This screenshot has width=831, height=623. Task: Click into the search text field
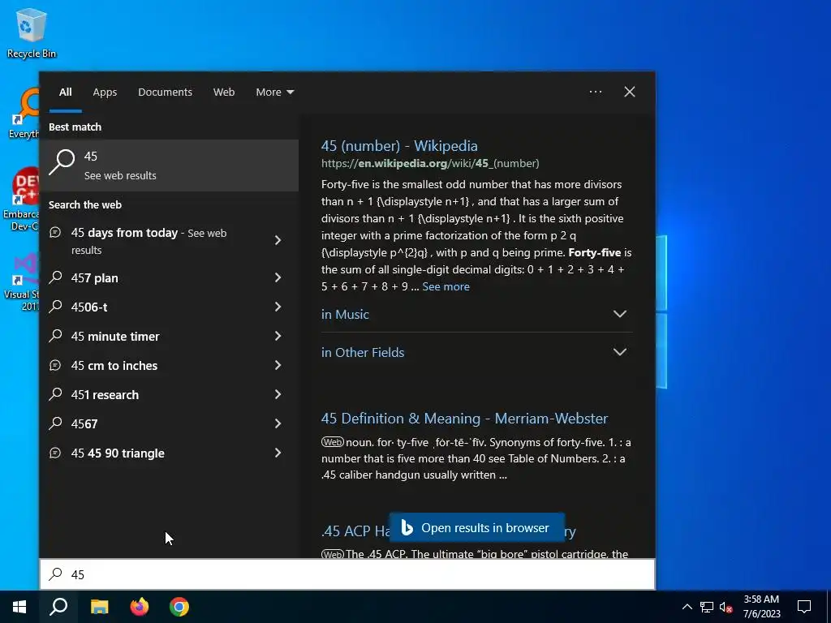pyautogui.click(x=347, y=574)
